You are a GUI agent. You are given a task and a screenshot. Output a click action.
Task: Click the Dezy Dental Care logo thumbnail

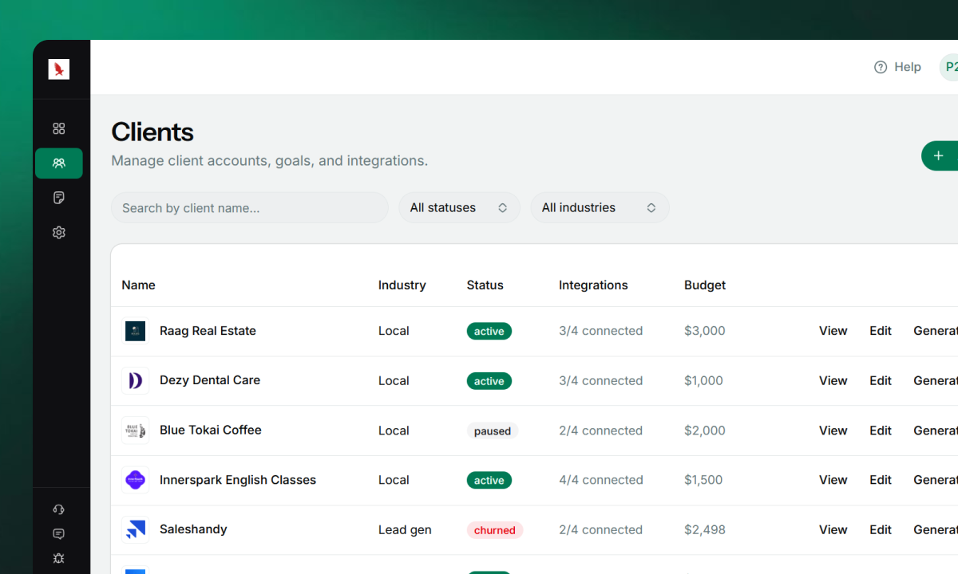[x=136, y=380]
